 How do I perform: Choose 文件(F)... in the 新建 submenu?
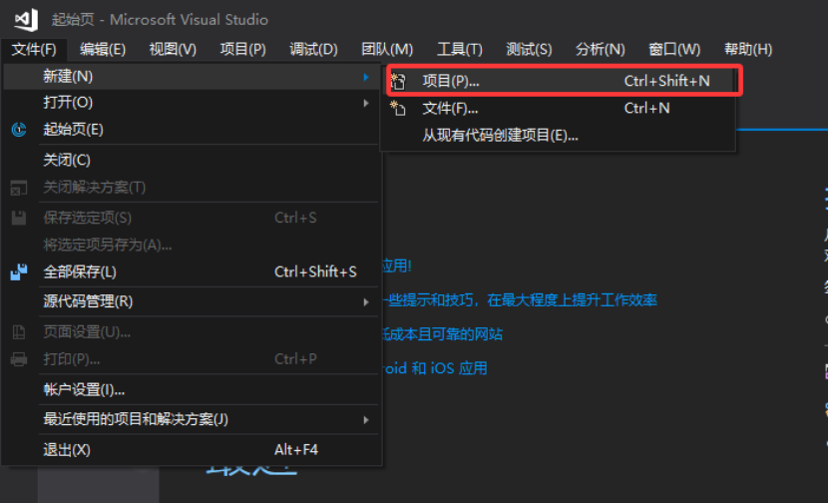(x=561, y=109)
